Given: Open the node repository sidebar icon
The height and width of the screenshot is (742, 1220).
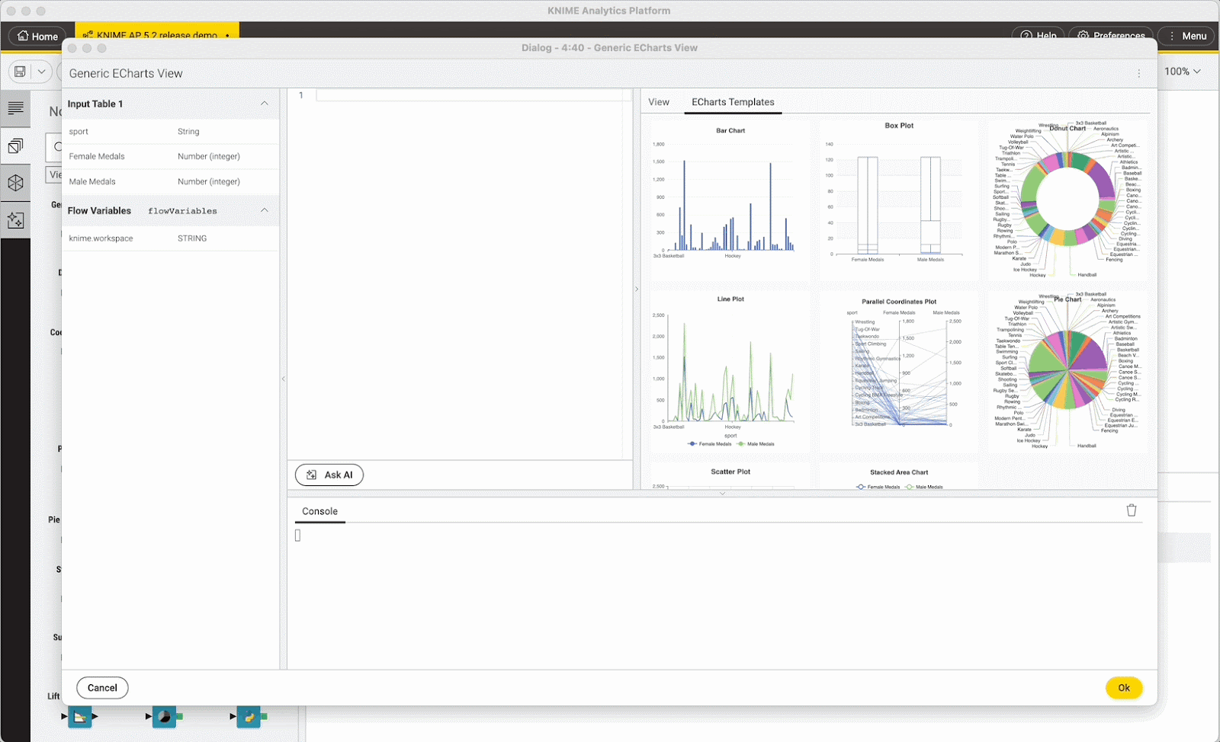Looking at the screenshot, I should tap(15, 146).
